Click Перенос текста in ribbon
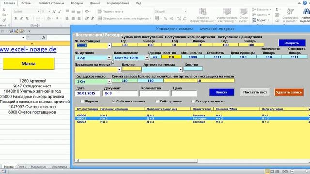This screenshot has width=310, height=174. coord(110,12)
